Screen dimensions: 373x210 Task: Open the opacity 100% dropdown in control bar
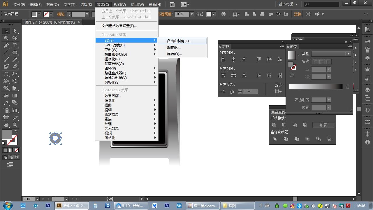(192, 14)
